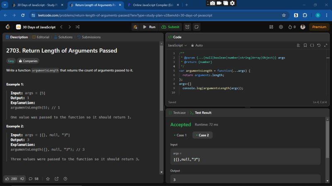Open the notes icon in top toolbar
The width and height of the screenshot is (332, 186).
coord(196,27)
